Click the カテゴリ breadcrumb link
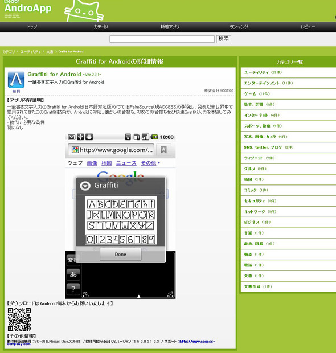 coord(9,52)
